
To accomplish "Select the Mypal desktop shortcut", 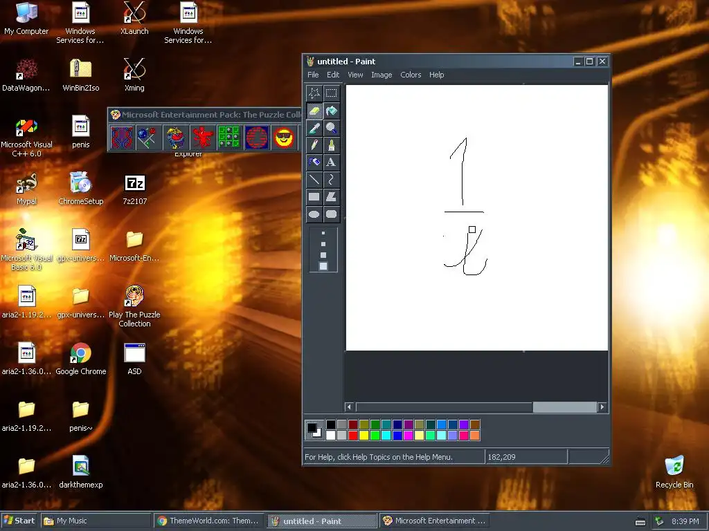I will click(26, 189).
